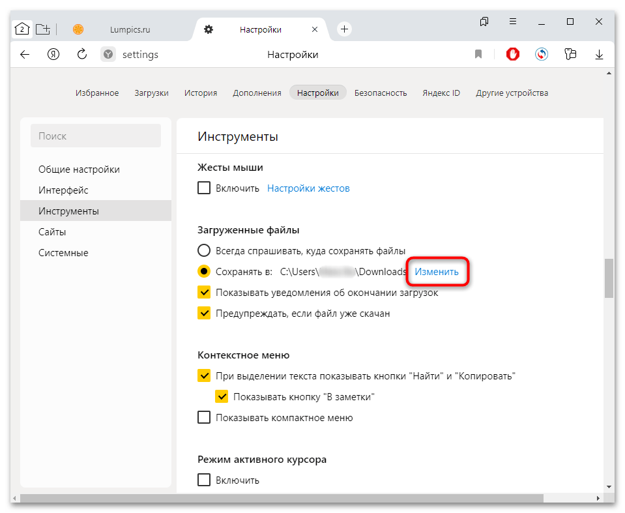The height and width of the screenshot is (513, 625).
Task: Select 'Всегда спрашивать, куда сохранять файлы' radio
Action: 204,250
